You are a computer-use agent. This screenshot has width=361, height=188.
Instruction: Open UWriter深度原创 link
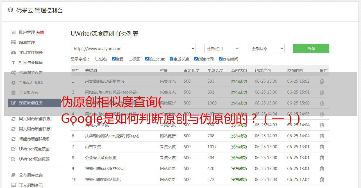click(x=34, y=149)
